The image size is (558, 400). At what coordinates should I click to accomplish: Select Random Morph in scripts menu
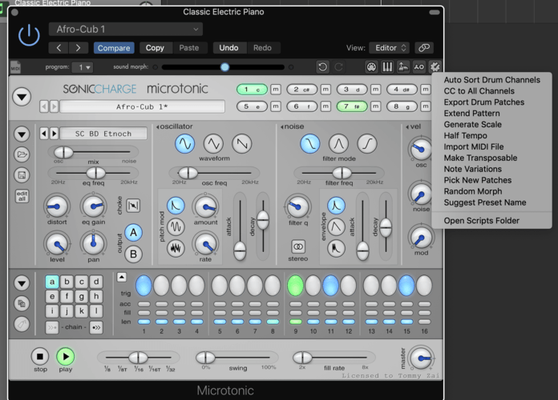tap(472, 191)
